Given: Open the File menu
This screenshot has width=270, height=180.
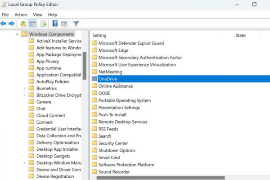Looking at the screenshot, I should (5, 15).
